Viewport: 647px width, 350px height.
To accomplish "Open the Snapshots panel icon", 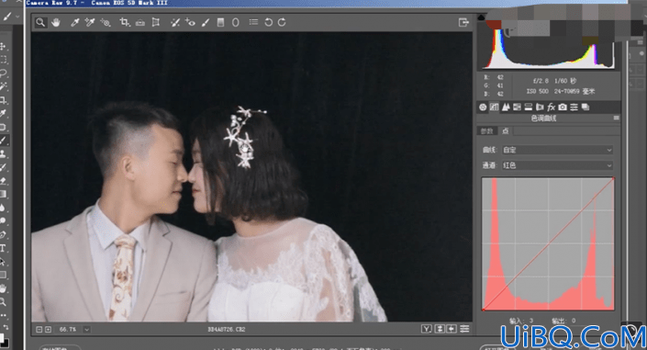I will pos(586,107).
